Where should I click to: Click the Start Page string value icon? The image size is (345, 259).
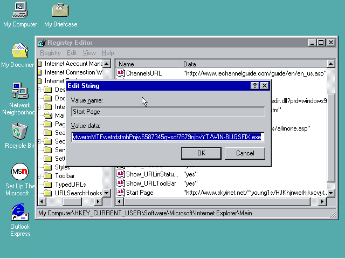pyautogui.click(x=121, y=192)
